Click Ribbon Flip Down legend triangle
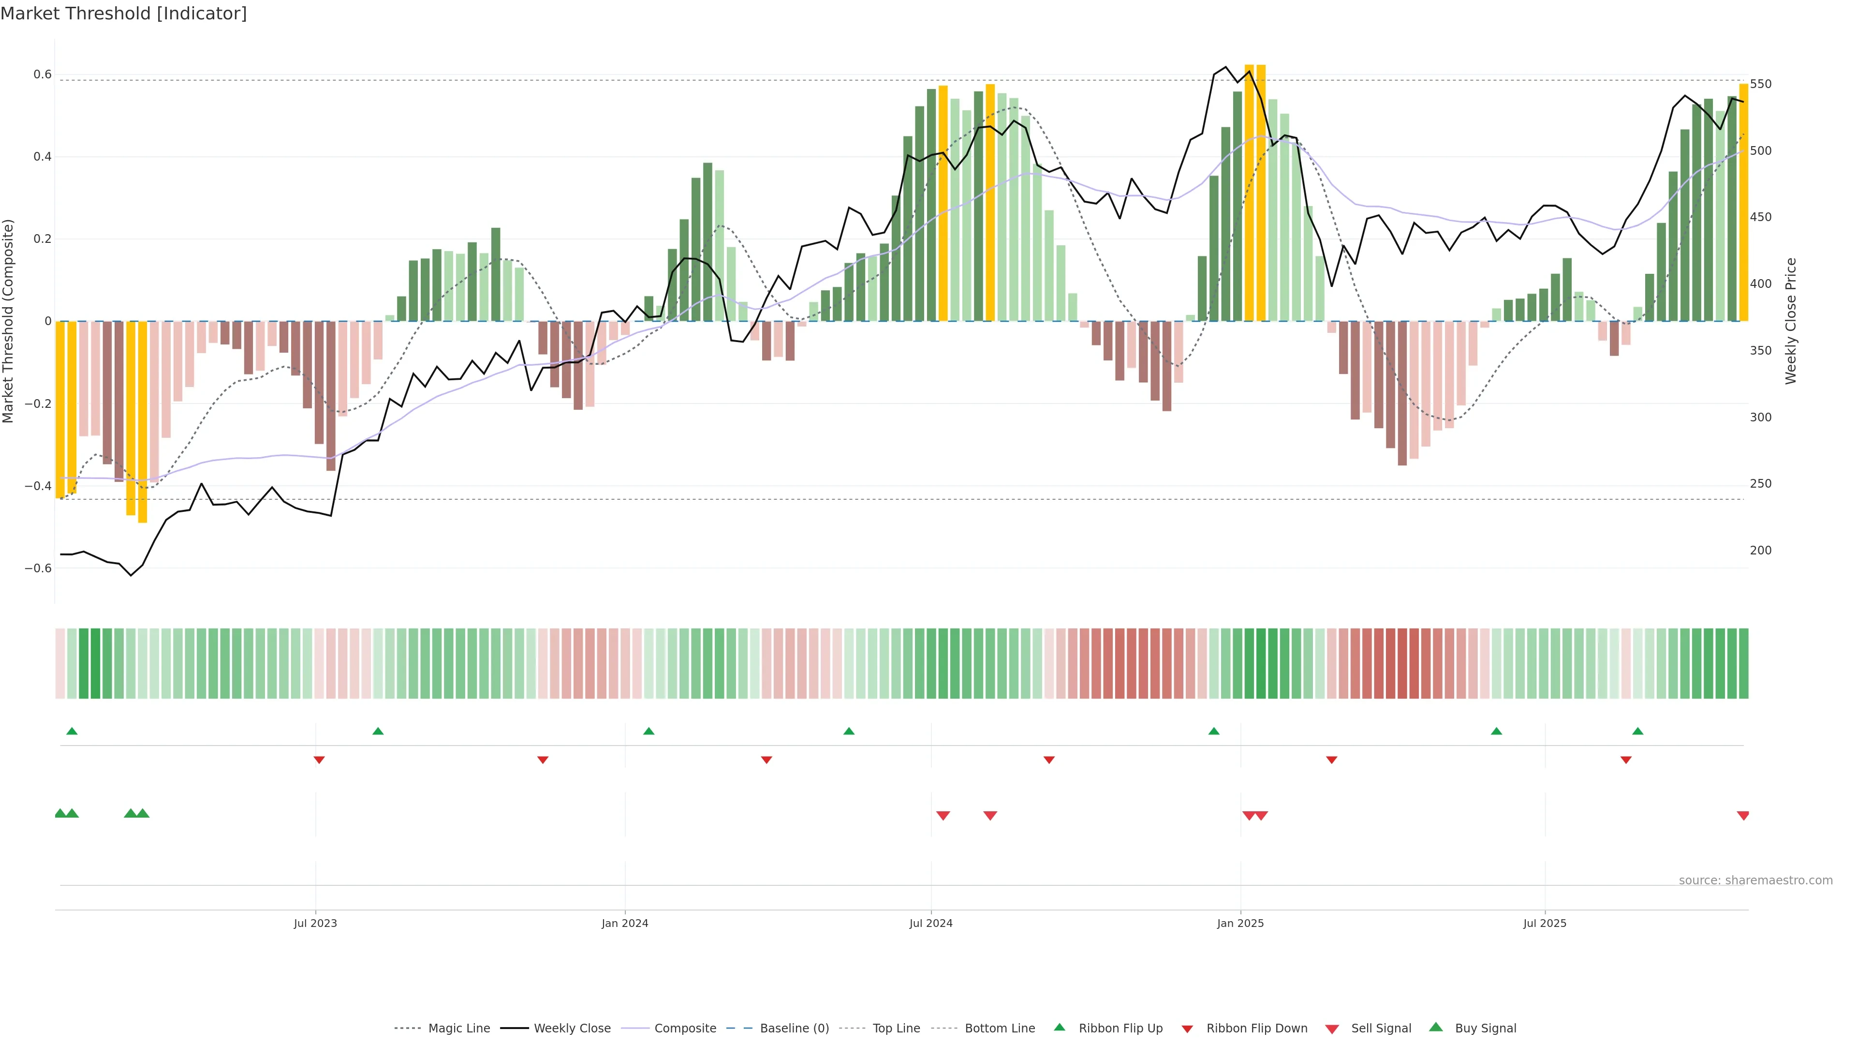 [x=1187, y=1029]
